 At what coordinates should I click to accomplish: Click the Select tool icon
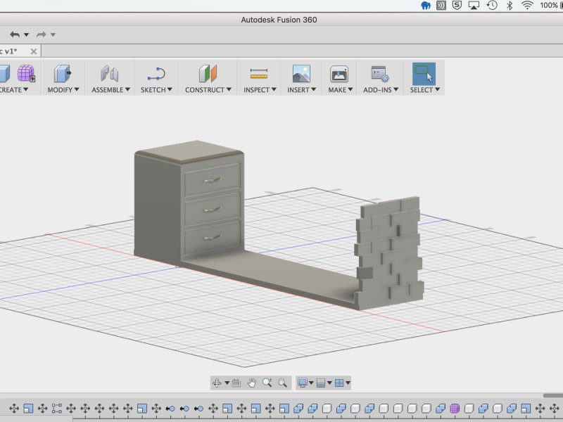coord(424,74)
